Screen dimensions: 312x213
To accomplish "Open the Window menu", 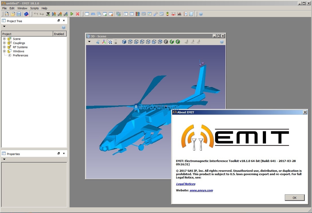I will (x=22, y=8).
